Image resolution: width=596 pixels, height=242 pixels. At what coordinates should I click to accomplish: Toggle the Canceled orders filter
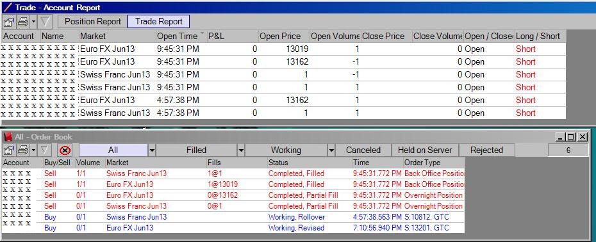point(363,150)
